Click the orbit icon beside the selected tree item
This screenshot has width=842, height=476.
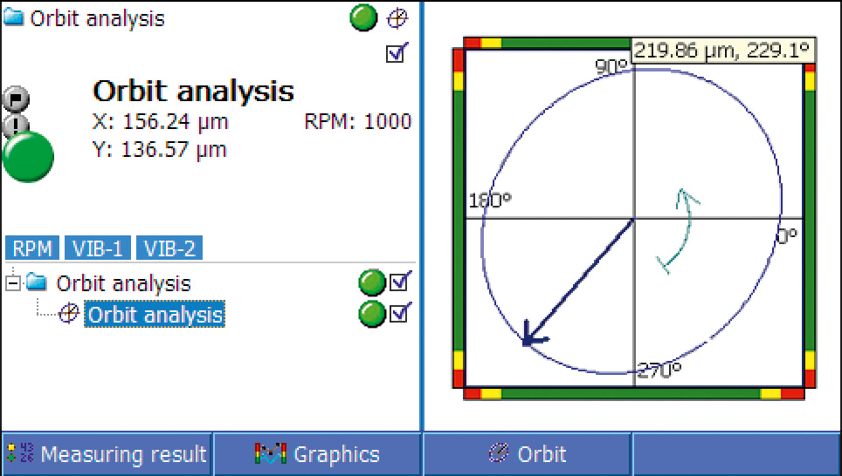coord(68,314)
